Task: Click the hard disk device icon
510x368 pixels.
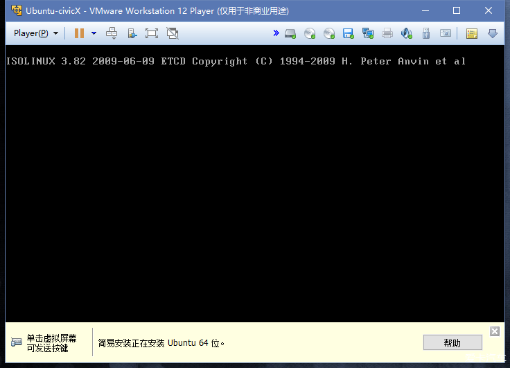Action: tap(290, 33)
